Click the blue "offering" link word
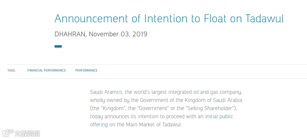Image resolution: width=307 pixels, height=139 pixels. pyautogui.click(x=99, y=125)
